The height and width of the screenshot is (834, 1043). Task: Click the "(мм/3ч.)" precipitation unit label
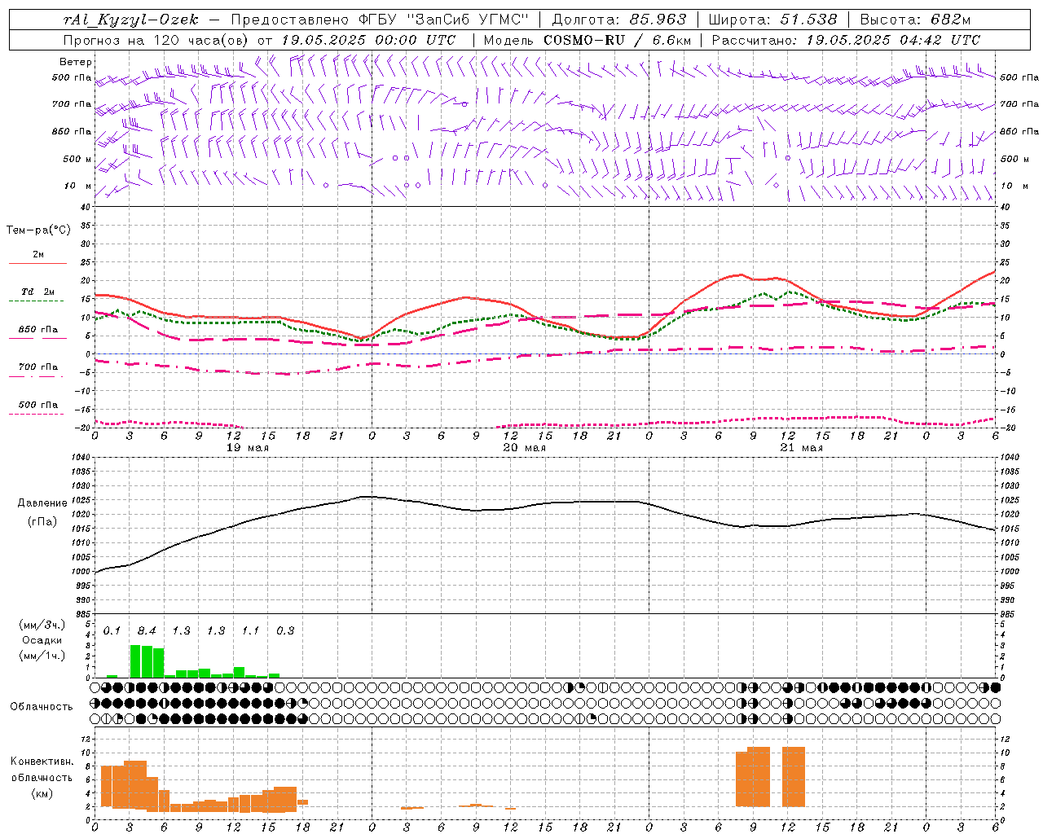42,625
